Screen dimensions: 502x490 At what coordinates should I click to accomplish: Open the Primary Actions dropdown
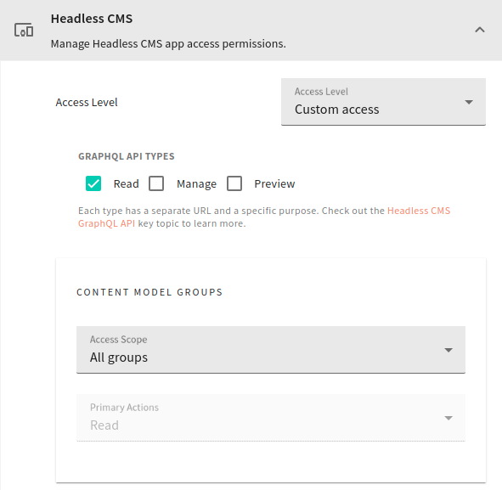point(271,418)
